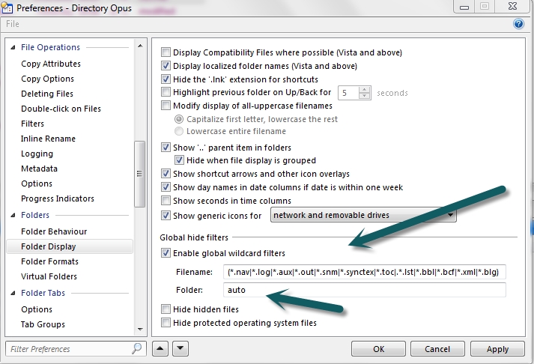Collapse the File Operations section
The width and height of the screenshot is (534, 364).
click(x=13, y=47)
